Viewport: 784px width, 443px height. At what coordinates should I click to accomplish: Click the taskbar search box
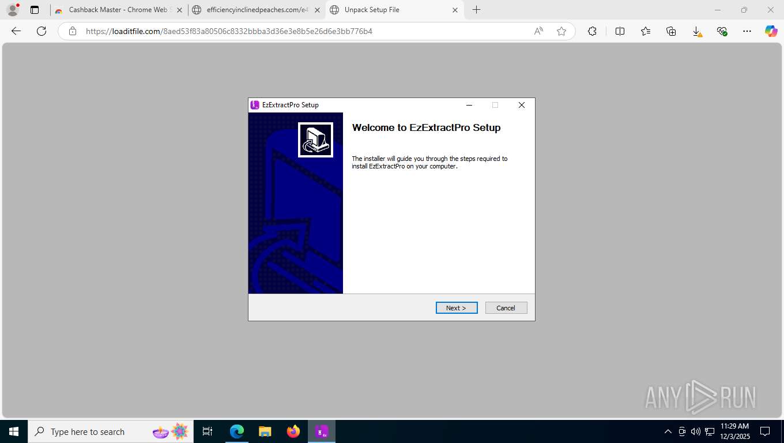coord(111,431)
